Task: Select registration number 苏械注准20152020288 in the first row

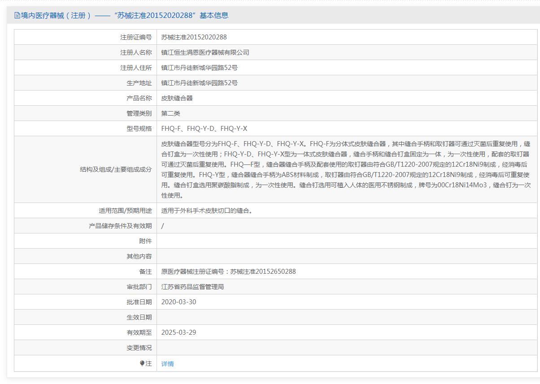Action: coord(194,37)
